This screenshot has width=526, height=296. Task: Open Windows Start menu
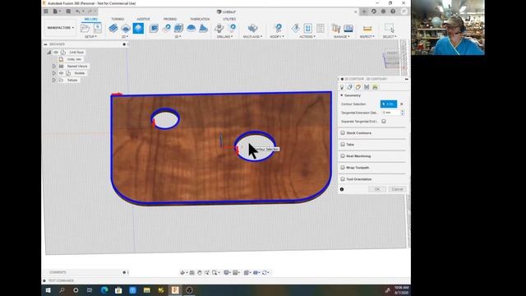pyautogui.click(x=48, y=290)
